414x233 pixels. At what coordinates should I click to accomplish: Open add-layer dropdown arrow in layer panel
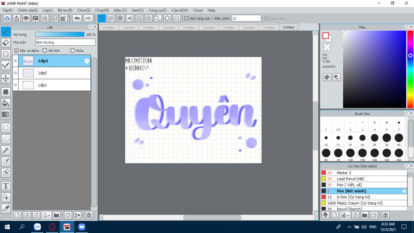pyautogui.click(x=49, y=216)
